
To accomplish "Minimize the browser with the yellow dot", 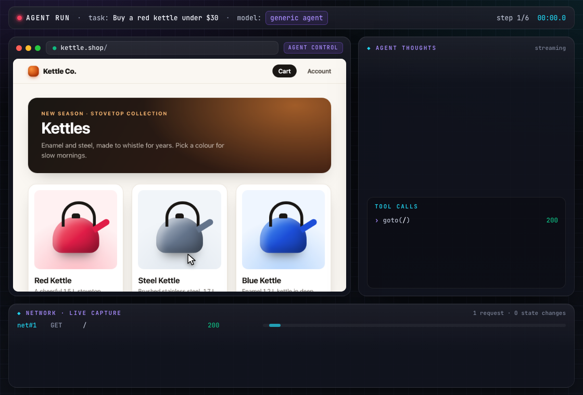I will point(28,48).
